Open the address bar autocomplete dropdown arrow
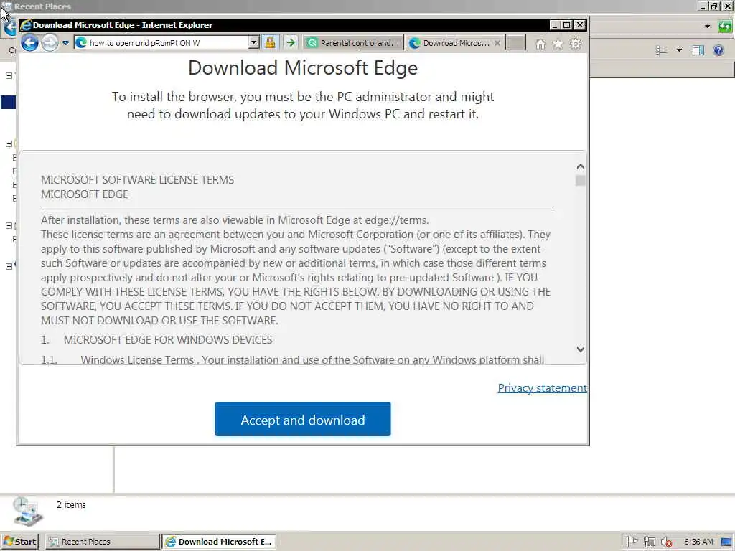Image resolution: width=735 pixels, height=551 pixels. click(x=253, y=42)
